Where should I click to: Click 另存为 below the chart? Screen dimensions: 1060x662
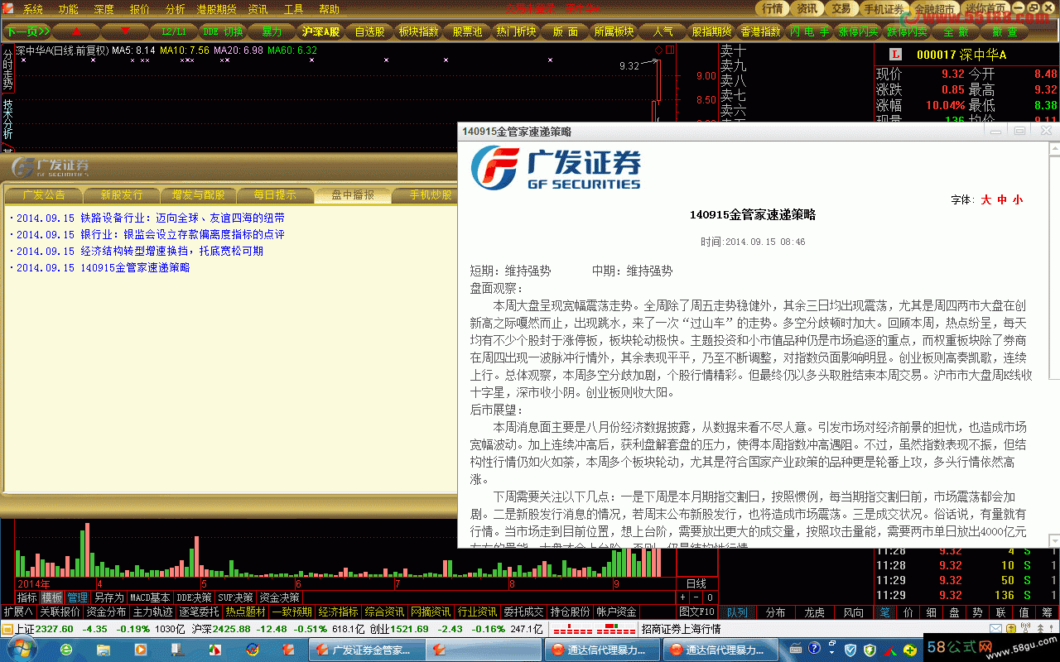[x=108, y=597]
